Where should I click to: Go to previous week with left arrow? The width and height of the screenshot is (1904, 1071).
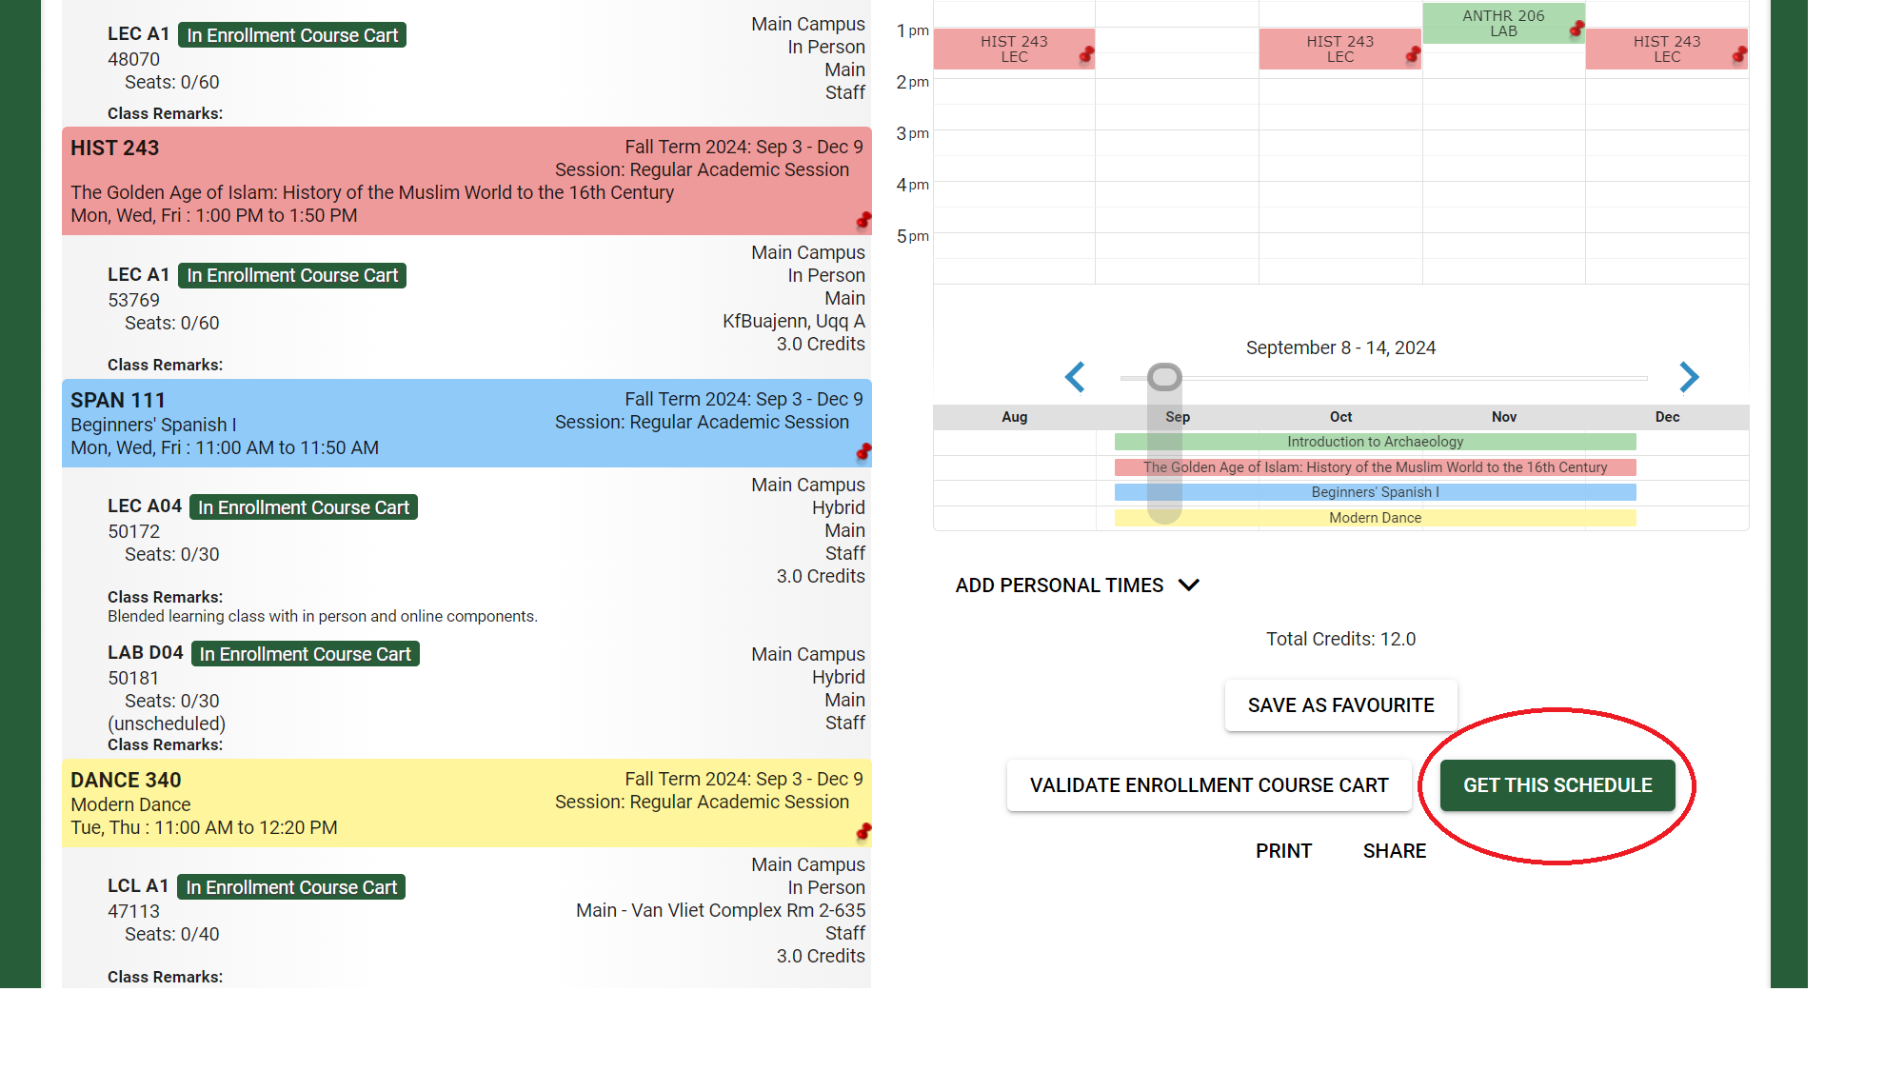(1075, 377)
